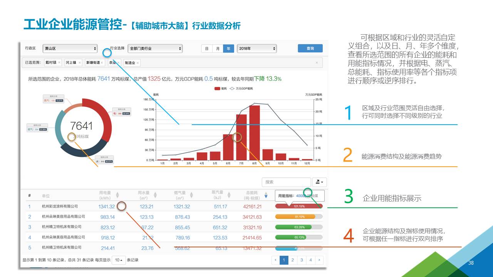This screenshot has width=493, height=277.
Task: Open the export dropdown beside search
Action: coord(319,182)
